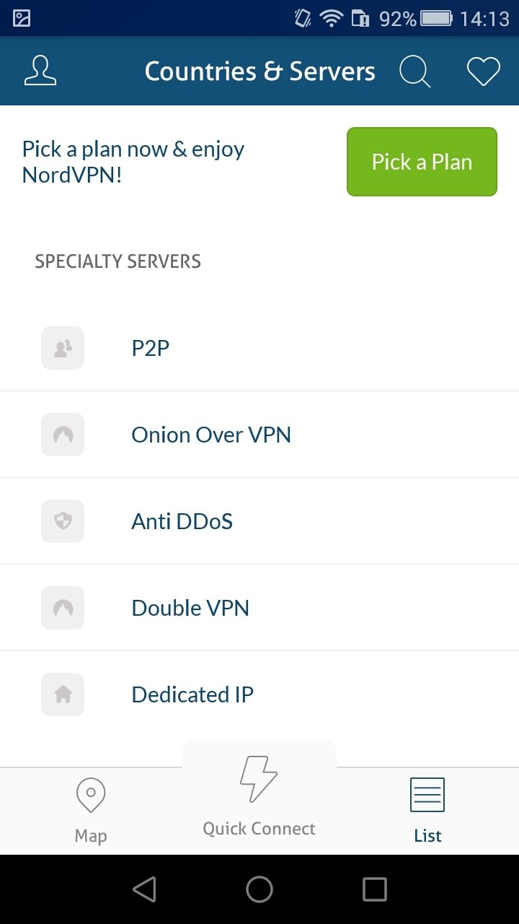Tap the Anti DDoS shield icon

(x=63, y=521)
